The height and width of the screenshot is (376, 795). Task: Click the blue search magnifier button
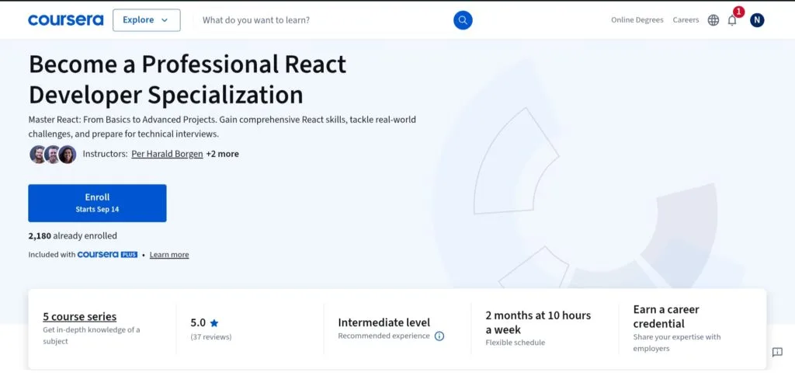(x=463, y=20)
